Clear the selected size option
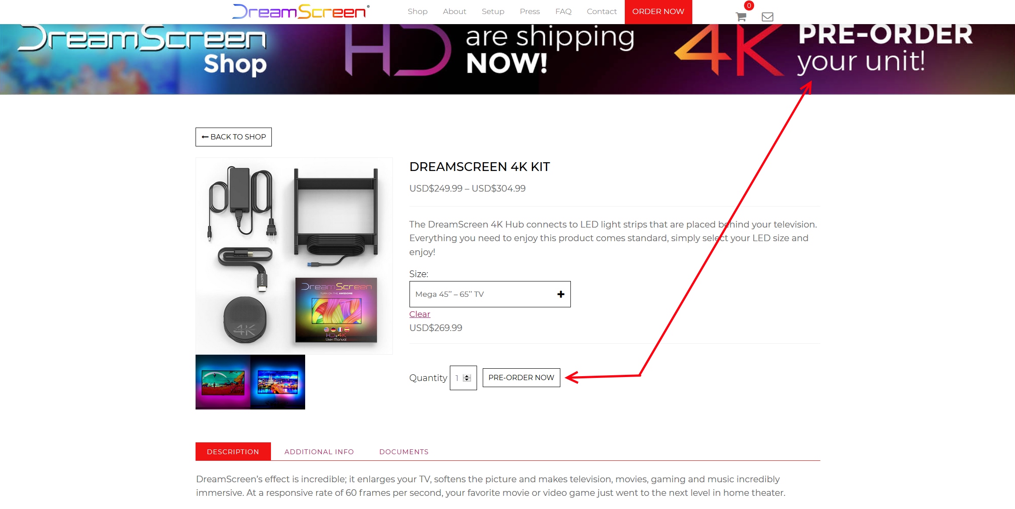This screenshot has height=509, width=1015. point(420,314)
